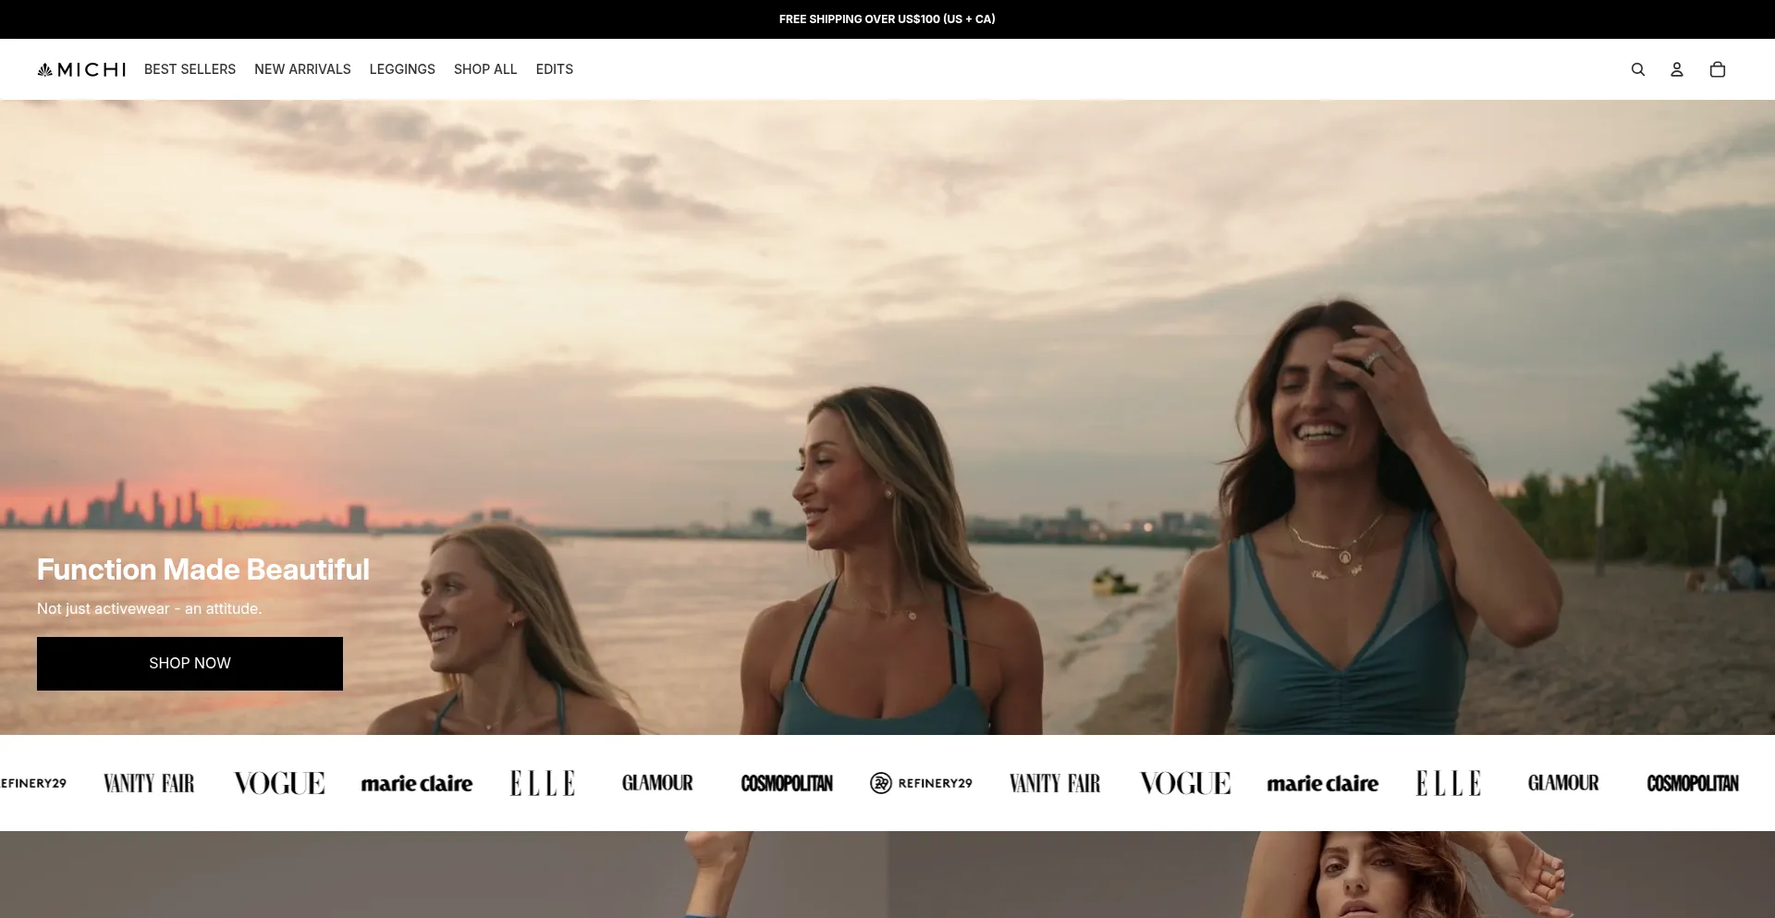1775x918 pixels.
Task: Click the 'Not just activewear - an attitude.' tagline
Action: point(149,608)
